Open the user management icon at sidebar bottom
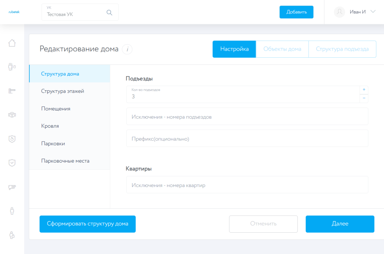Viewport: 384px width, 254px height. pos(12,234)
